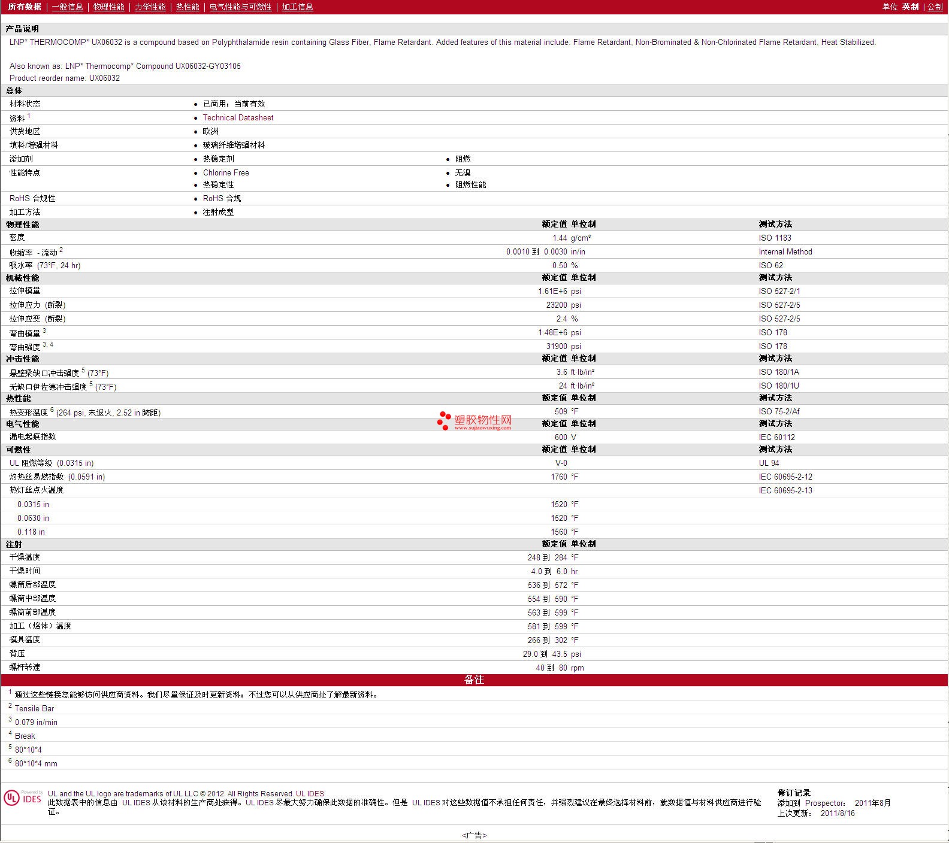Click the 已商用：当前有效 status
This screenshot has width=949, height=843.
tap(234, 104)
